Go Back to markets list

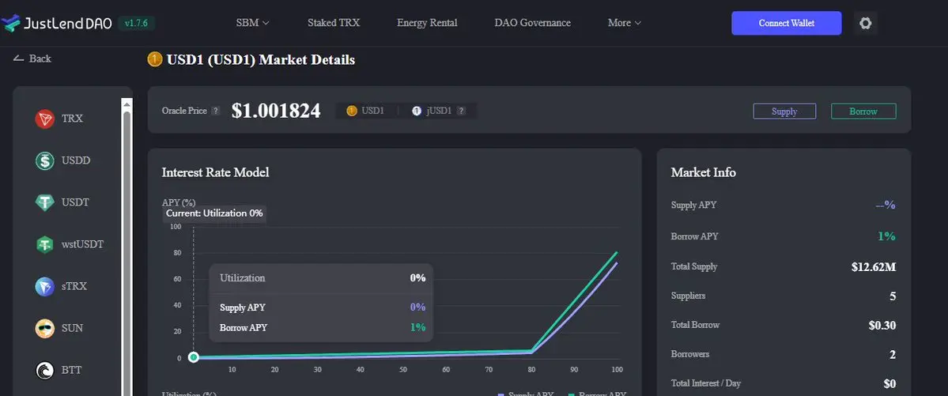(32, 58)
